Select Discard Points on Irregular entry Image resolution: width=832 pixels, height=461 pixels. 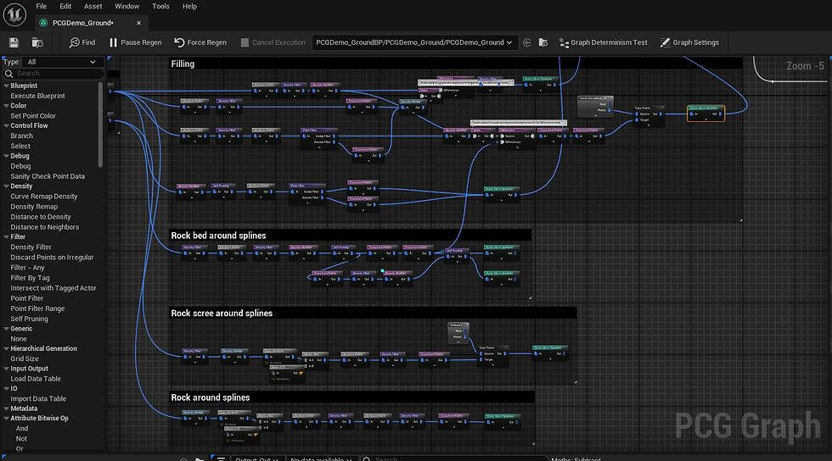pos(52,258)
